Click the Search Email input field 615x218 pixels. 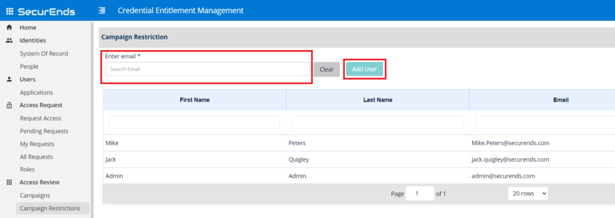coord(207,69)
